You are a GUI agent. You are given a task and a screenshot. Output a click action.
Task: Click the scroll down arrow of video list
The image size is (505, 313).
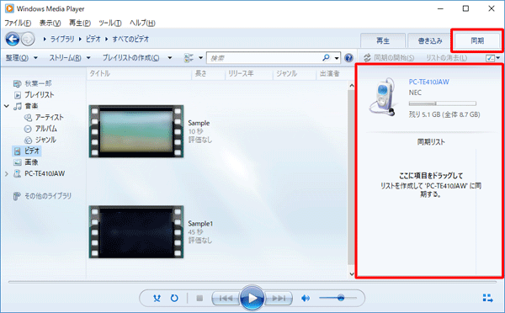pyautogui.click(x=351, y=274)
